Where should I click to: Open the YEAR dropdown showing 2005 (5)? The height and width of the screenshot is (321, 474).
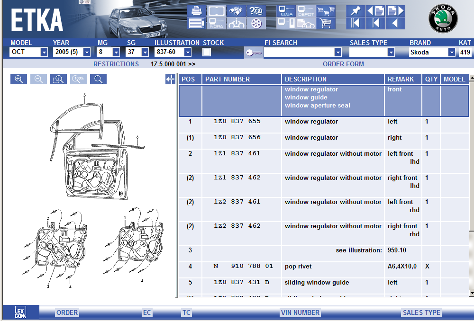(x=87, y=52)
